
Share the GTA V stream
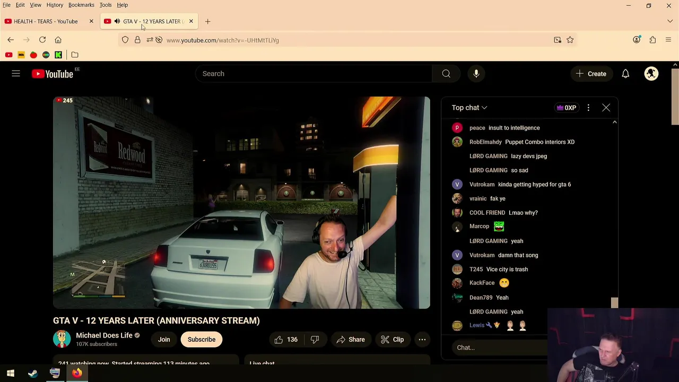click(x=350, y=340)
